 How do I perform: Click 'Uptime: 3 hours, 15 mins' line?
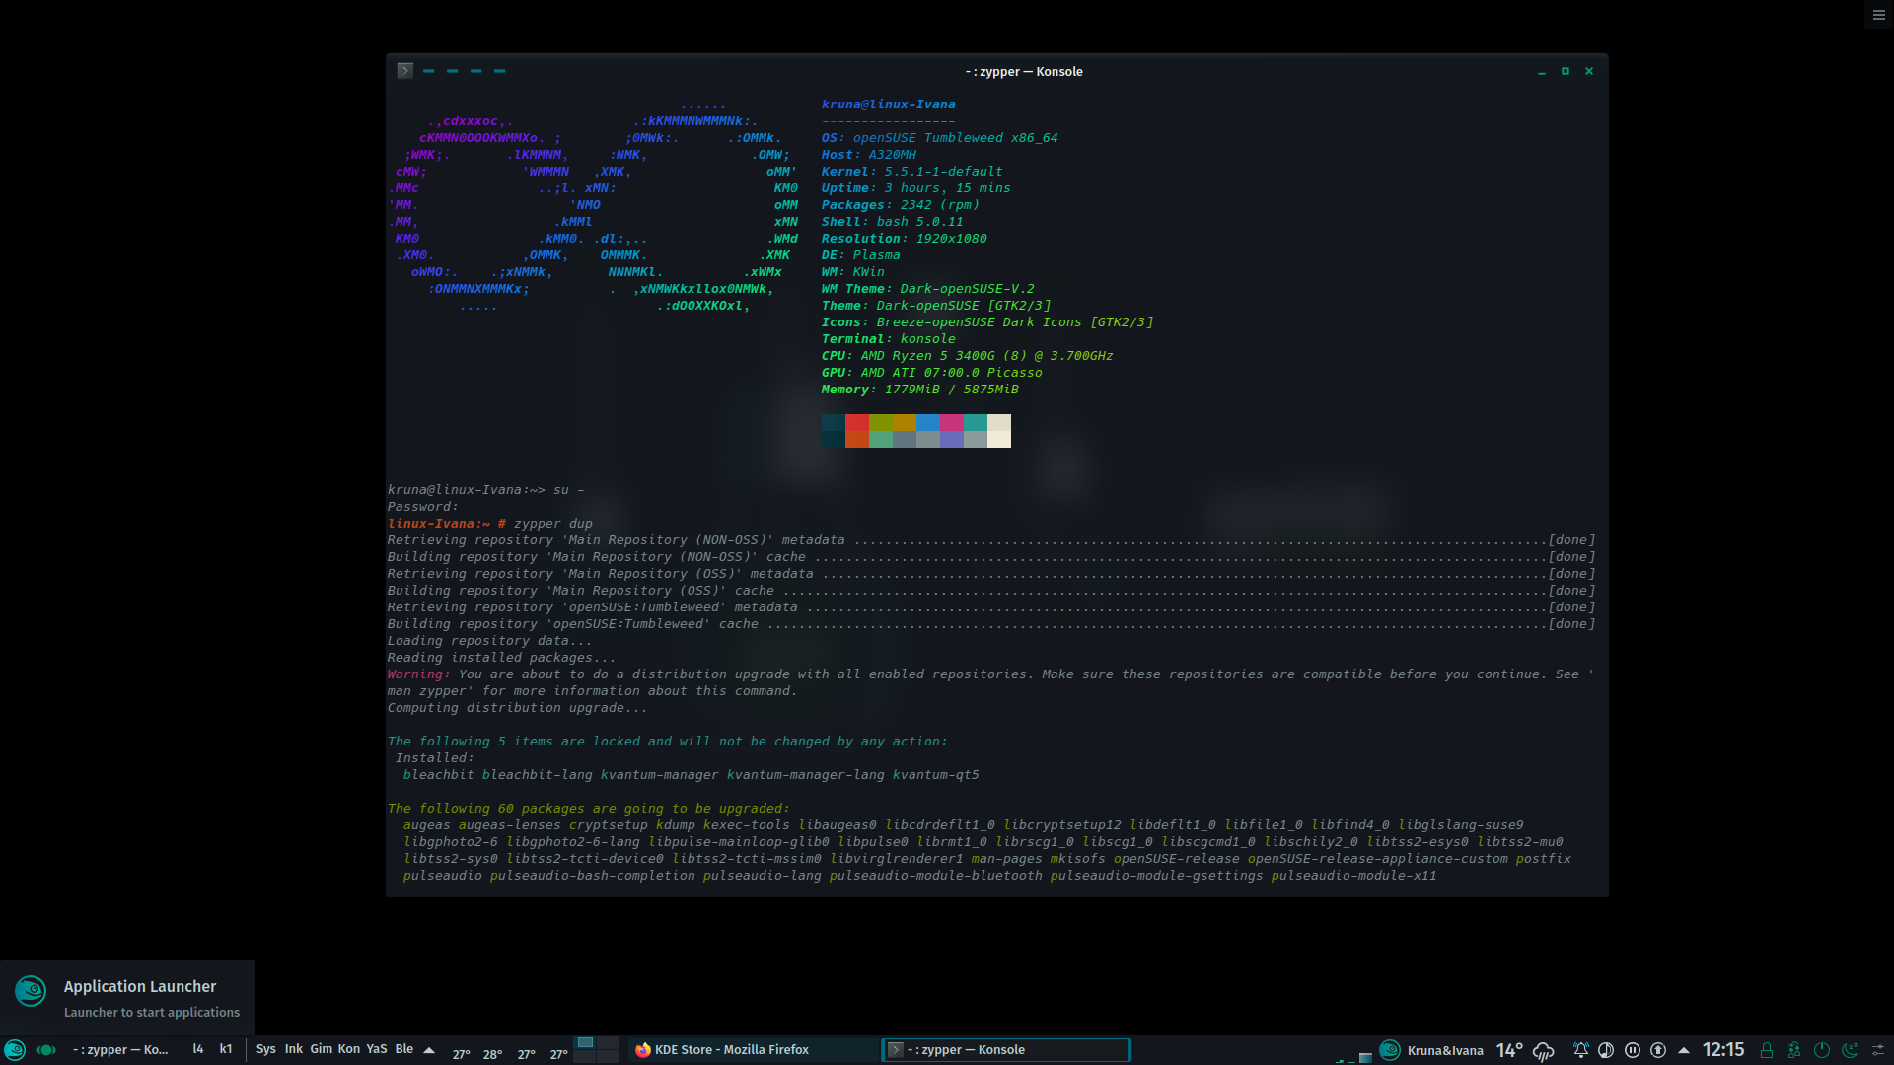click(x=915, y=188)
